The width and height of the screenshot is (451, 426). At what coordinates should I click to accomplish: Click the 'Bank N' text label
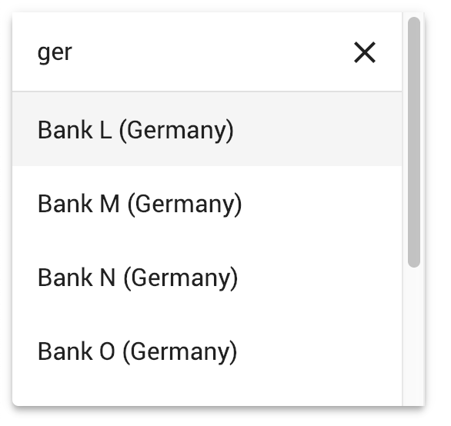point(76,278)
